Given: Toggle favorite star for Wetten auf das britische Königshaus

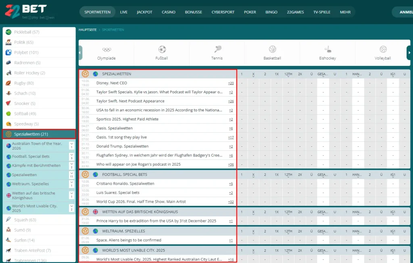Looking at the screenshot, I should pyautogui.click(x=85, y=212).
